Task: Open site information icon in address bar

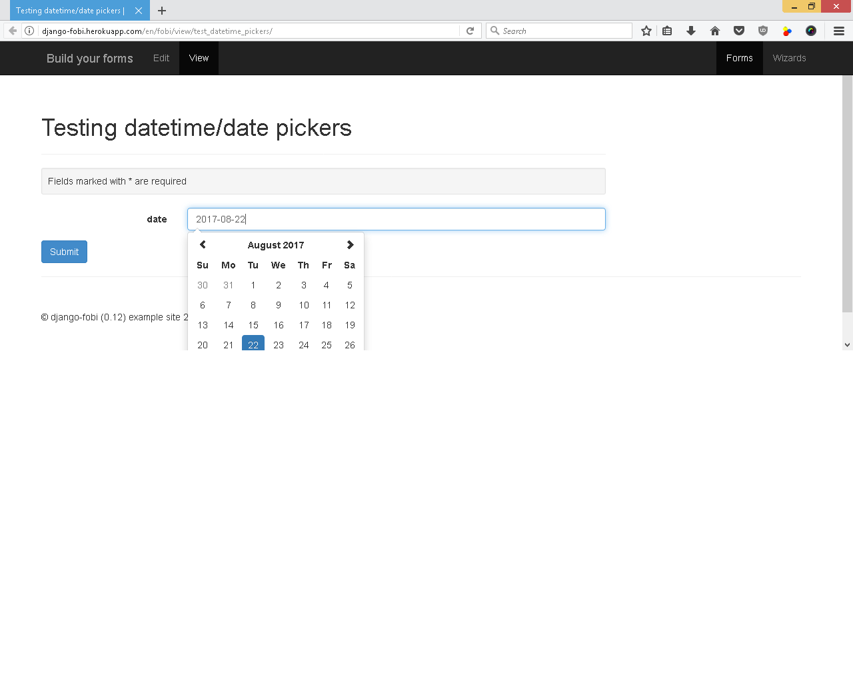Action: (x=29, y=31)
